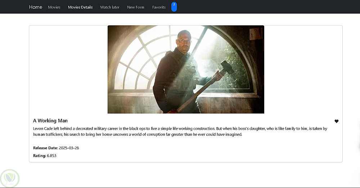360x188 pixels.
Task: Click the Release Date 2025-03-26 text
Action: click(x=56, y=148)
